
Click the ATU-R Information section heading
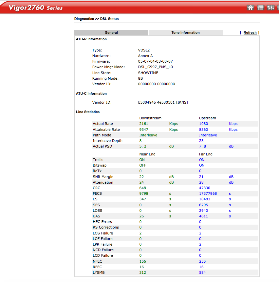click(91, 39)
